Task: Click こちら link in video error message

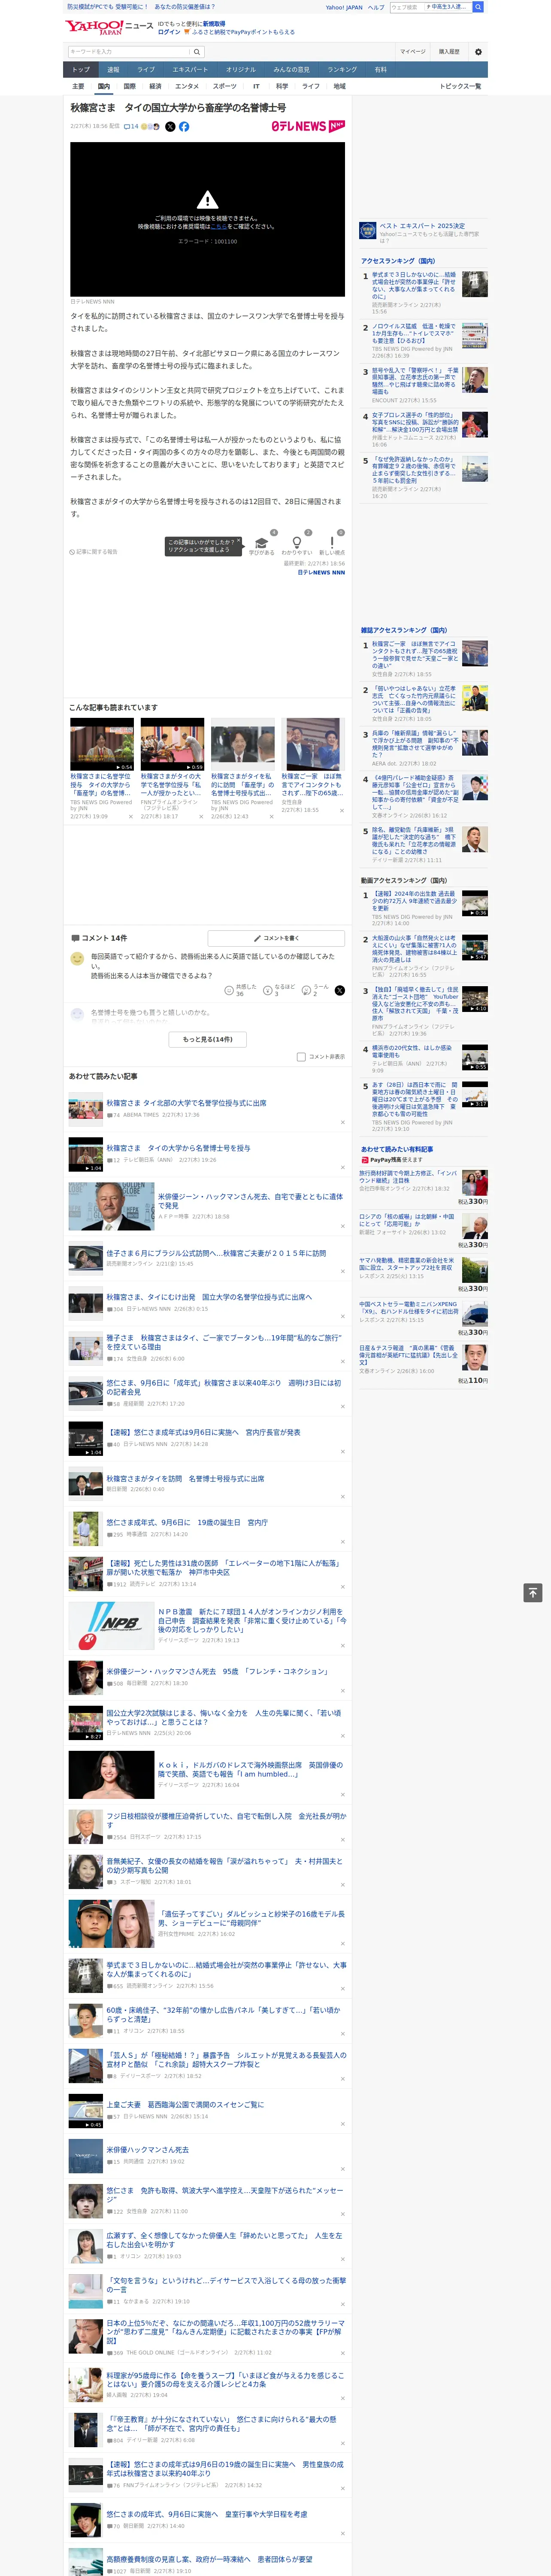Action: tap(218, 227)
